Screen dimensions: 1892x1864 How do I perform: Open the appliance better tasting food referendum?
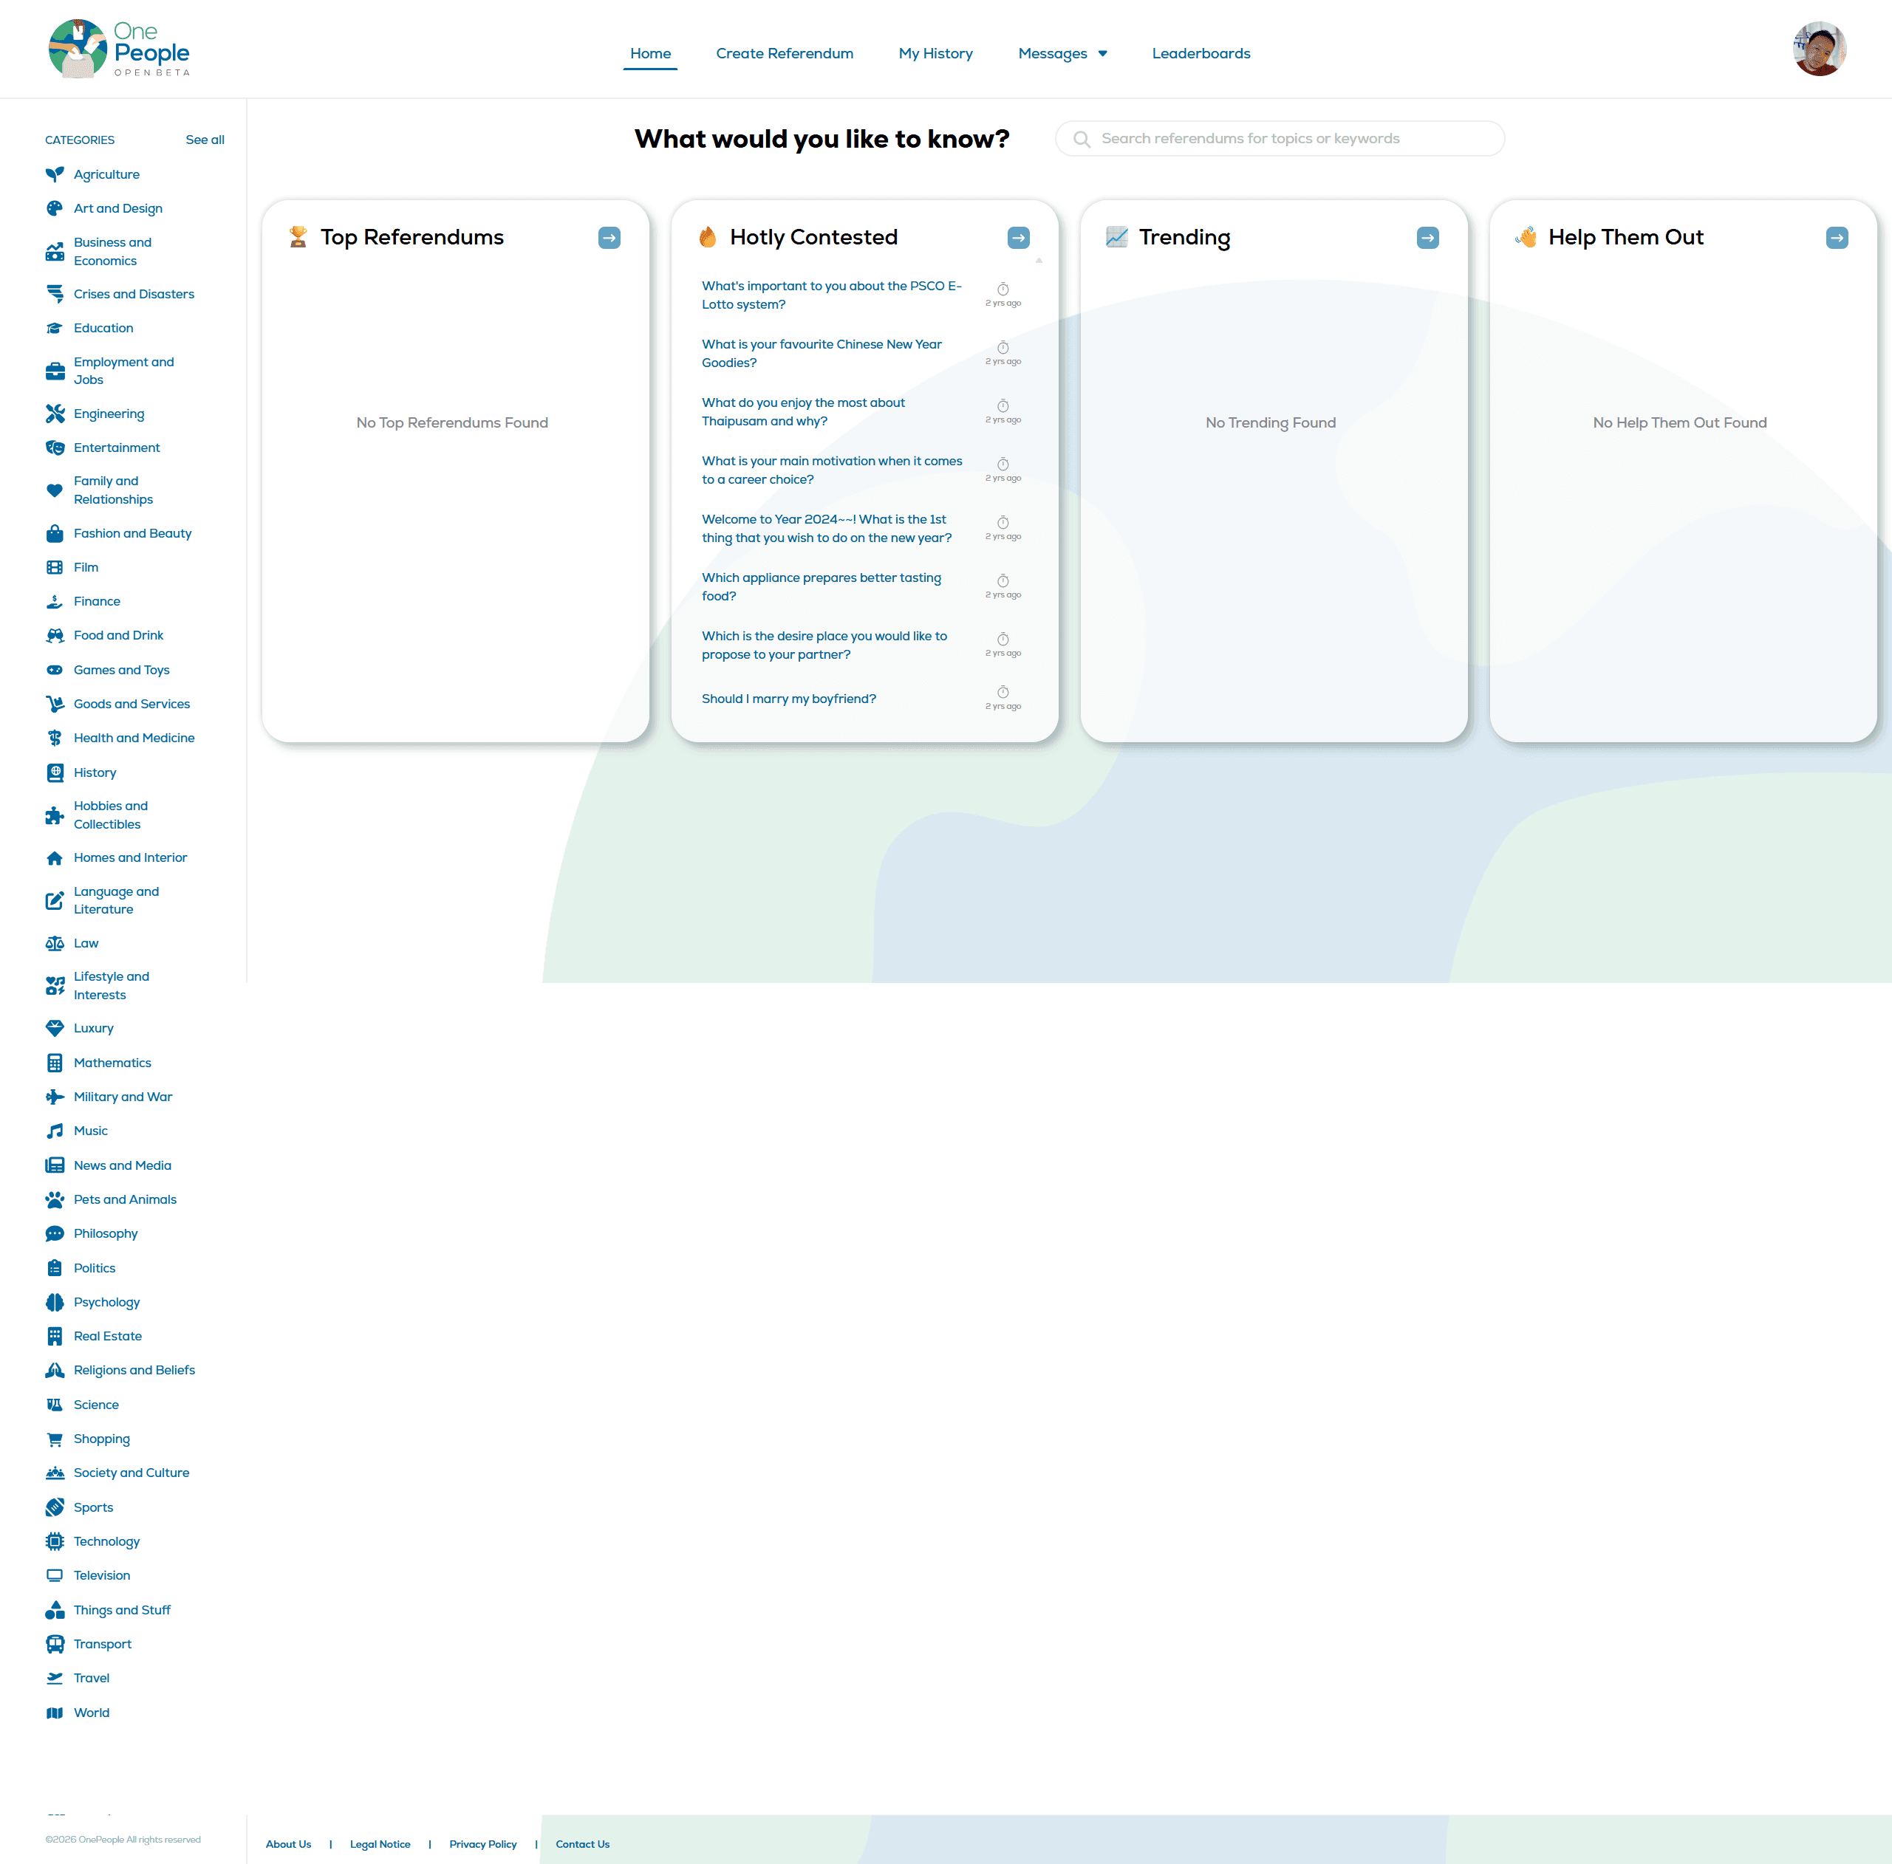(x=821, y=587)
